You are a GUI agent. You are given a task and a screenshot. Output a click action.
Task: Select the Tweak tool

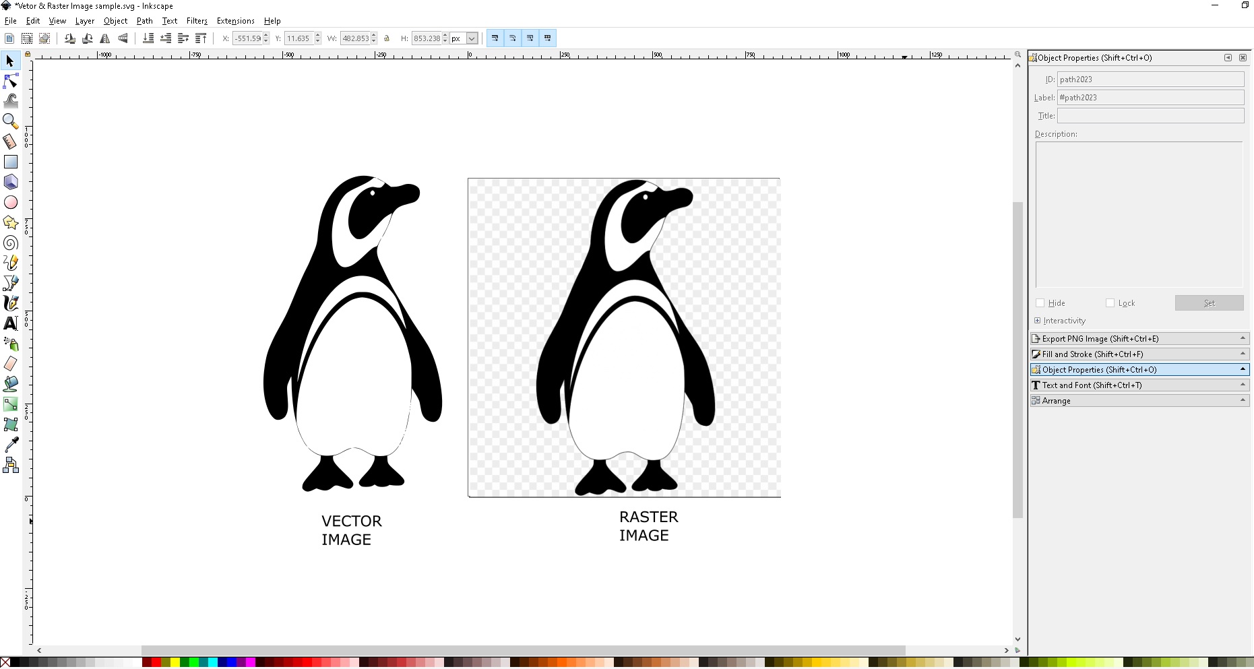coord(10,101)
